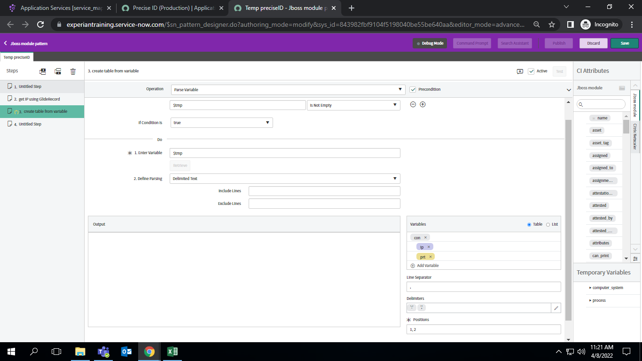Go back using the Jboss module pattern arrow
This screenshot has width=642, height=361.
click(6, 43)
